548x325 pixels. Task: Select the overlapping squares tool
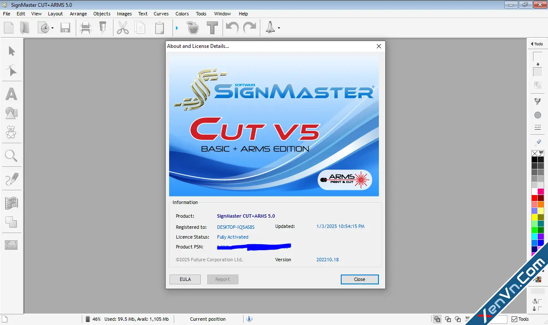(11, 222)
